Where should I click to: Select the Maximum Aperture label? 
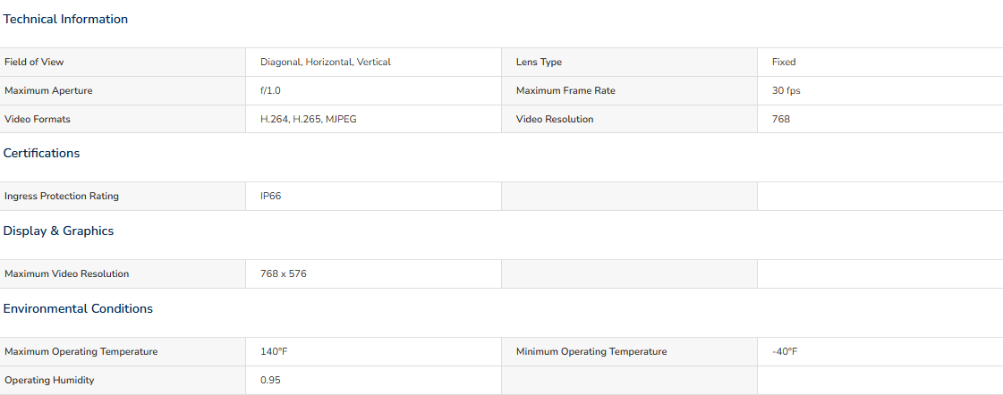click(x=48, y=91)
